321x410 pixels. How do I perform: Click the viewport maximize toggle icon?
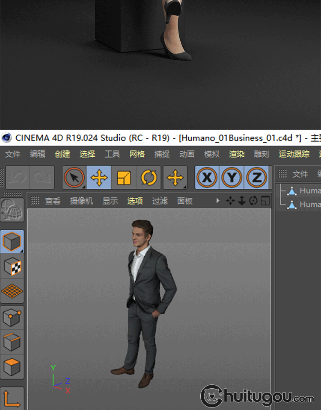(265, 201)
